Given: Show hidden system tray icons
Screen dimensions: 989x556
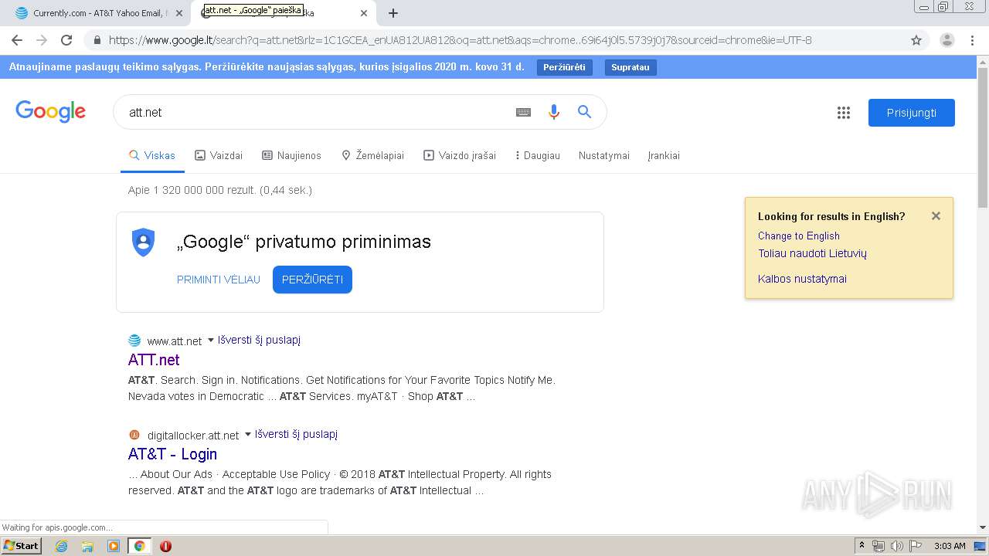Looking at the screenshot, I should [x=862, y=546].
